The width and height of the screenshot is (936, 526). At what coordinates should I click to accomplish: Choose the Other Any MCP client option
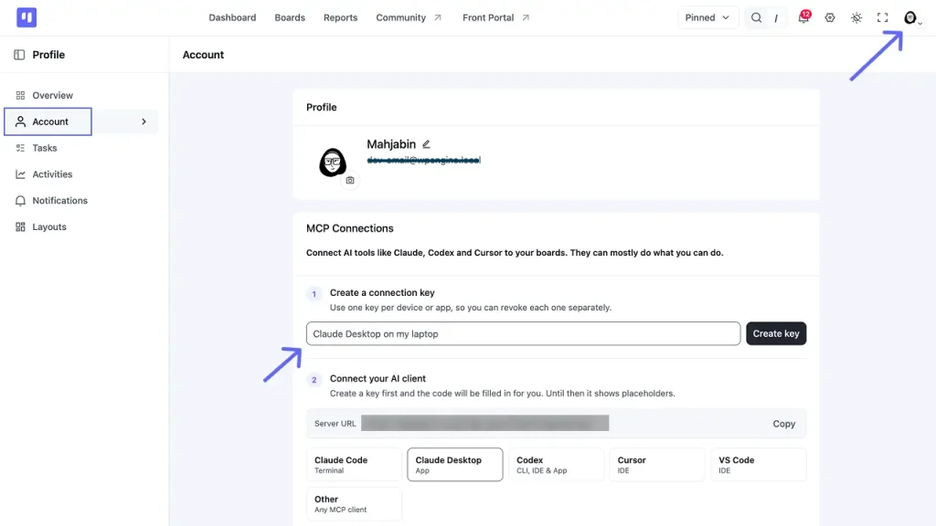(354, 504)
